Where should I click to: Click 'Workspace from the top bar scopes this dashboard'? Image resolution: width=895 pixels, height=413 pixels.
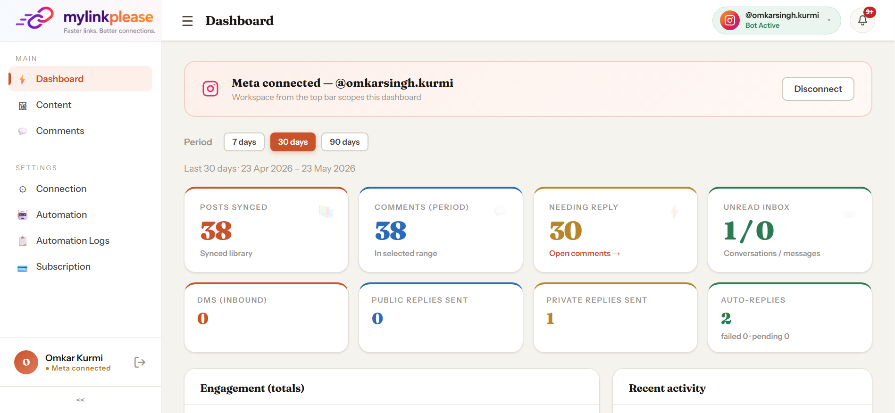point(326,97)
